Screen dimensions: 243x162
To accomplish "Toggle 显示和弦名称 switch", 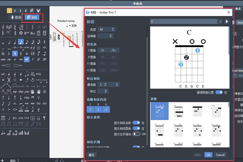I will (x=136, y=123).
